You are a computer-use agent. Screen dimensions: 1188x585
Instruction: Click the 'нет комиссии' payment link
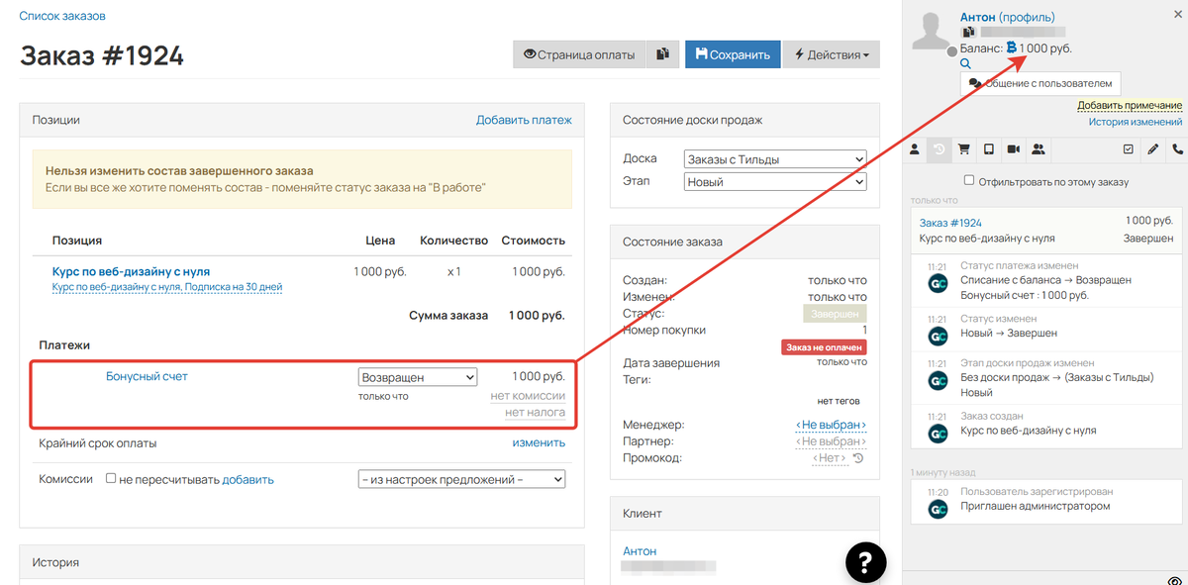[528, 396]
